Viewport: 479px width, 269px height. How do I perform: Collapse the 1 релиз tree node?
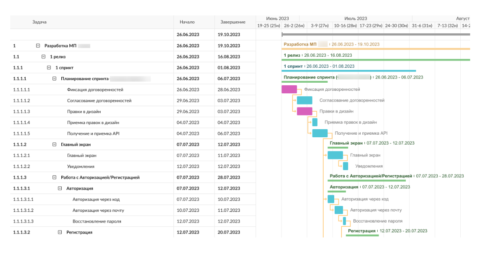pyautogui.click(x=43, y=57)
